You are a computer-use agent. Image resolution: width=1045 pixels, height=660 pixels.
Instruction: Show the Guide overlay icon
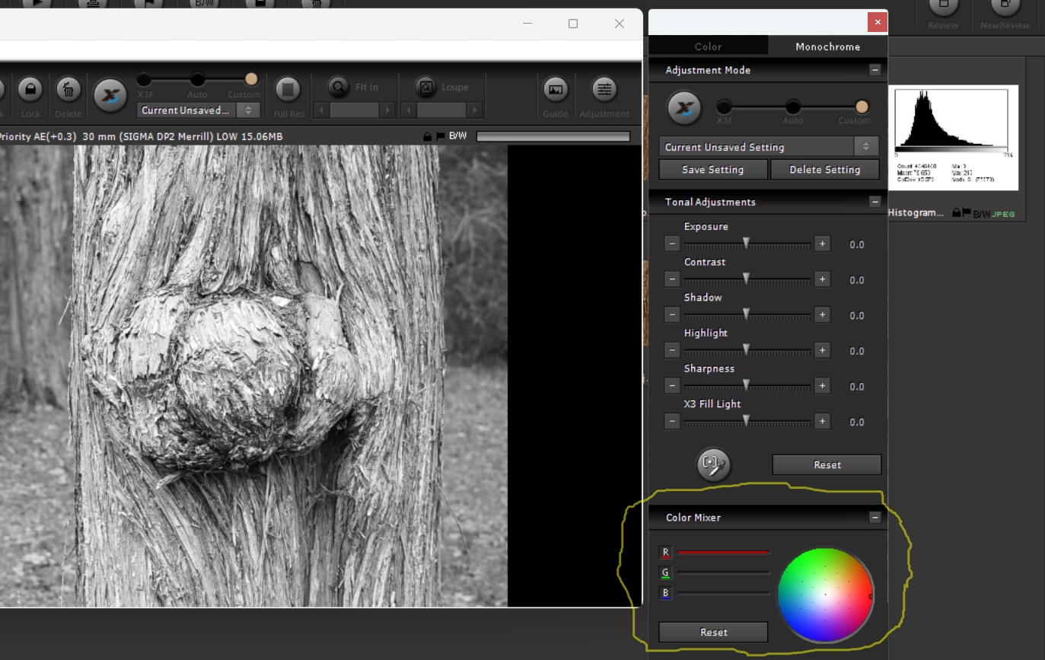pos(556,90)
